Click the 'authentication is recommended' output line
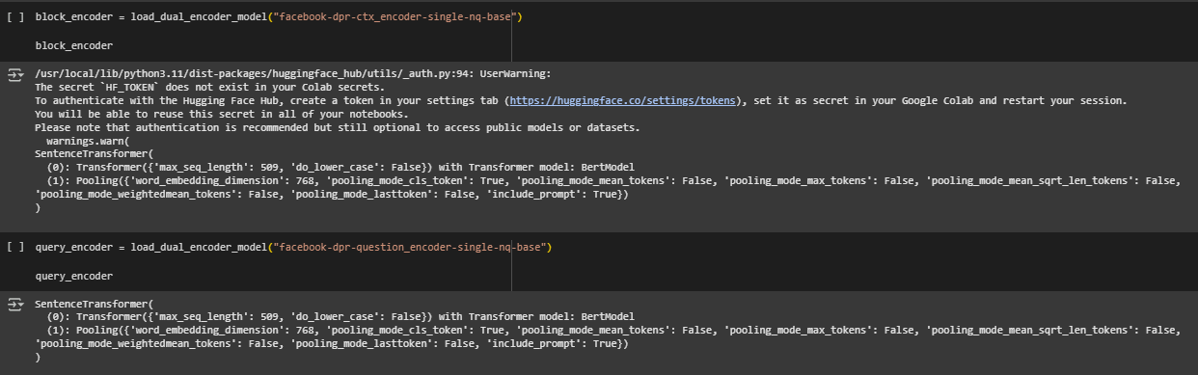 click(338, 127)
